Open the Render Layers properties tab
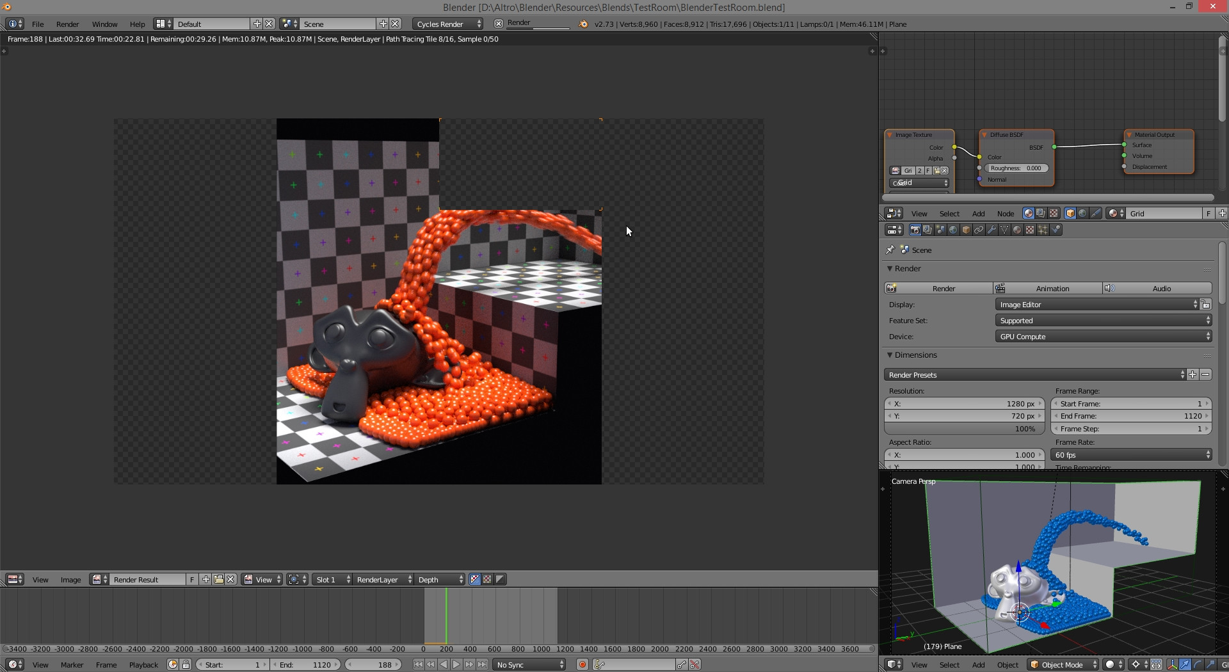 pos(928,230)
